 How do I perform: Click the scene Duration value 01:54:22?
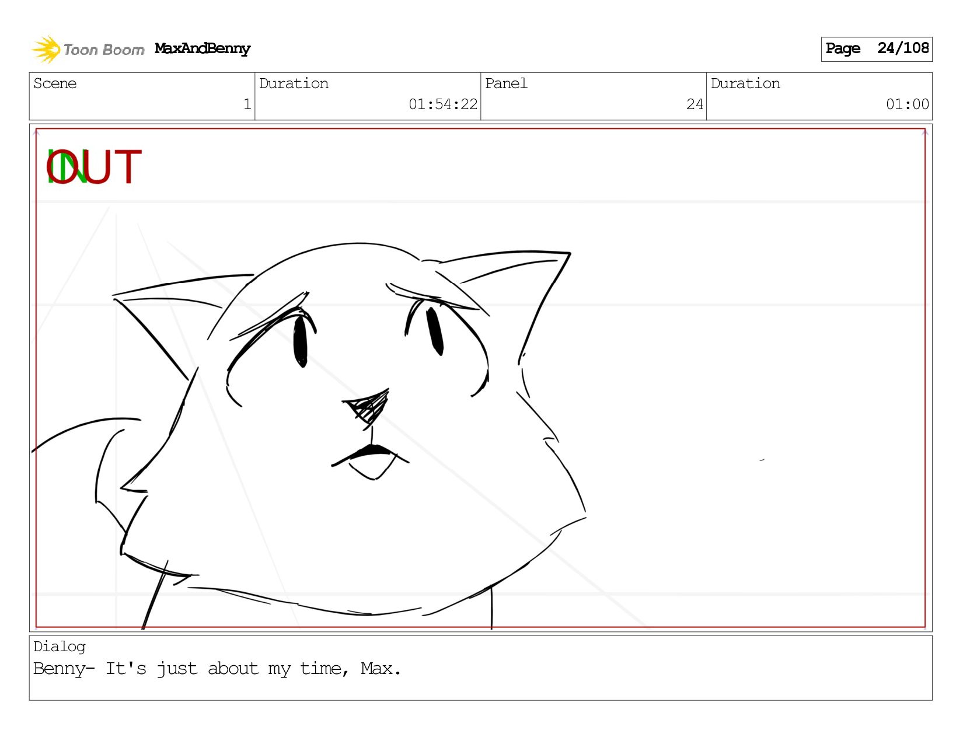tap(443, 104)
